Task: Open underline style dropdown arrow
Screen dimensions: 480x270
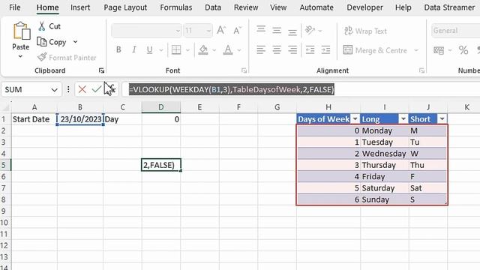Action: [161, 50]
